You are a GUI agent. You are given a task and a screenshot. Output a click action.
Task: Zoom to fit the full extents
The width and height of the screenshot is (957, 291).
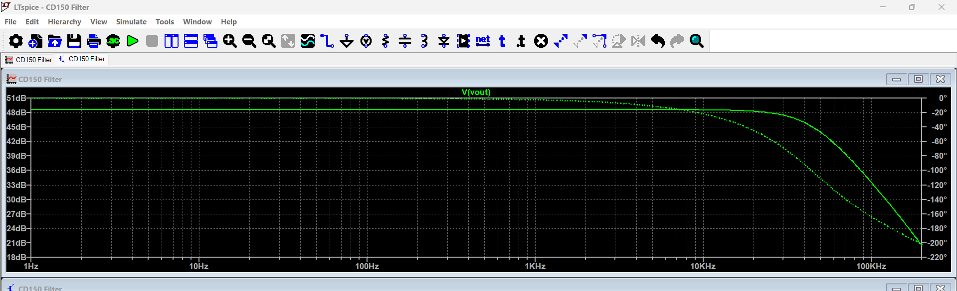[x=269, y=41]
